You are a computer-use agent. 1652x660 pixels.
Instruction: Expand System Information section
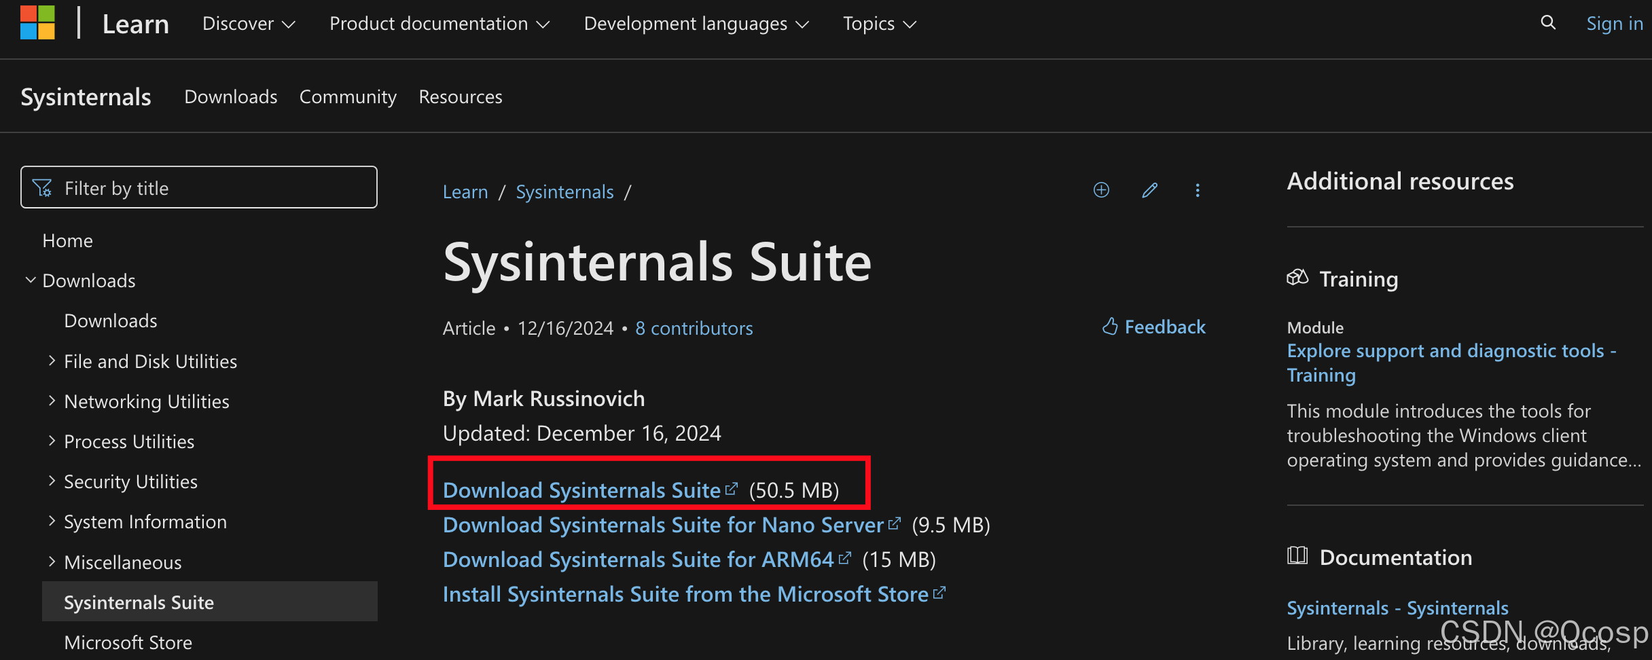point(52,521)
